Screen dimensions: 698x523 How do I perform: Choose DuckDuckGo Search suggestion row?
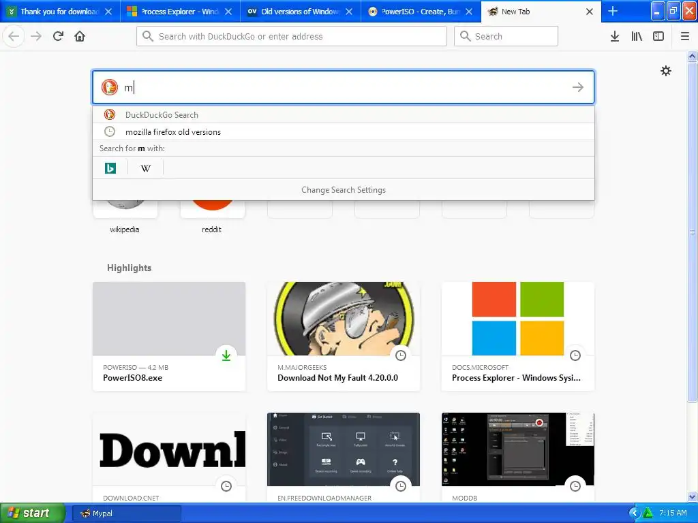click(x=344, y=114)
